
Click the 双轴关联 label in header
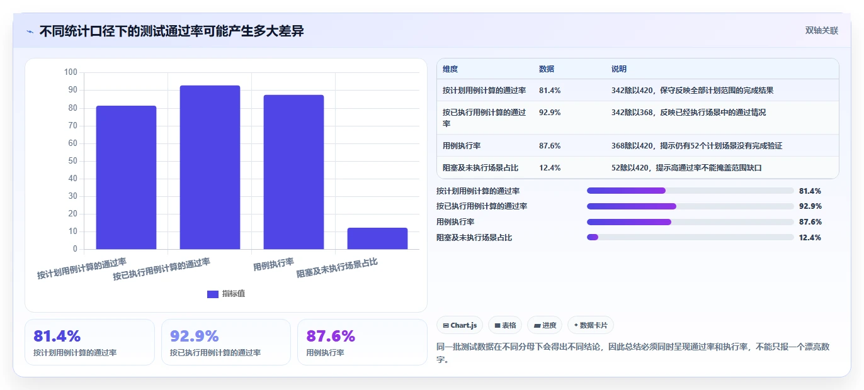[x=822, y=31]
